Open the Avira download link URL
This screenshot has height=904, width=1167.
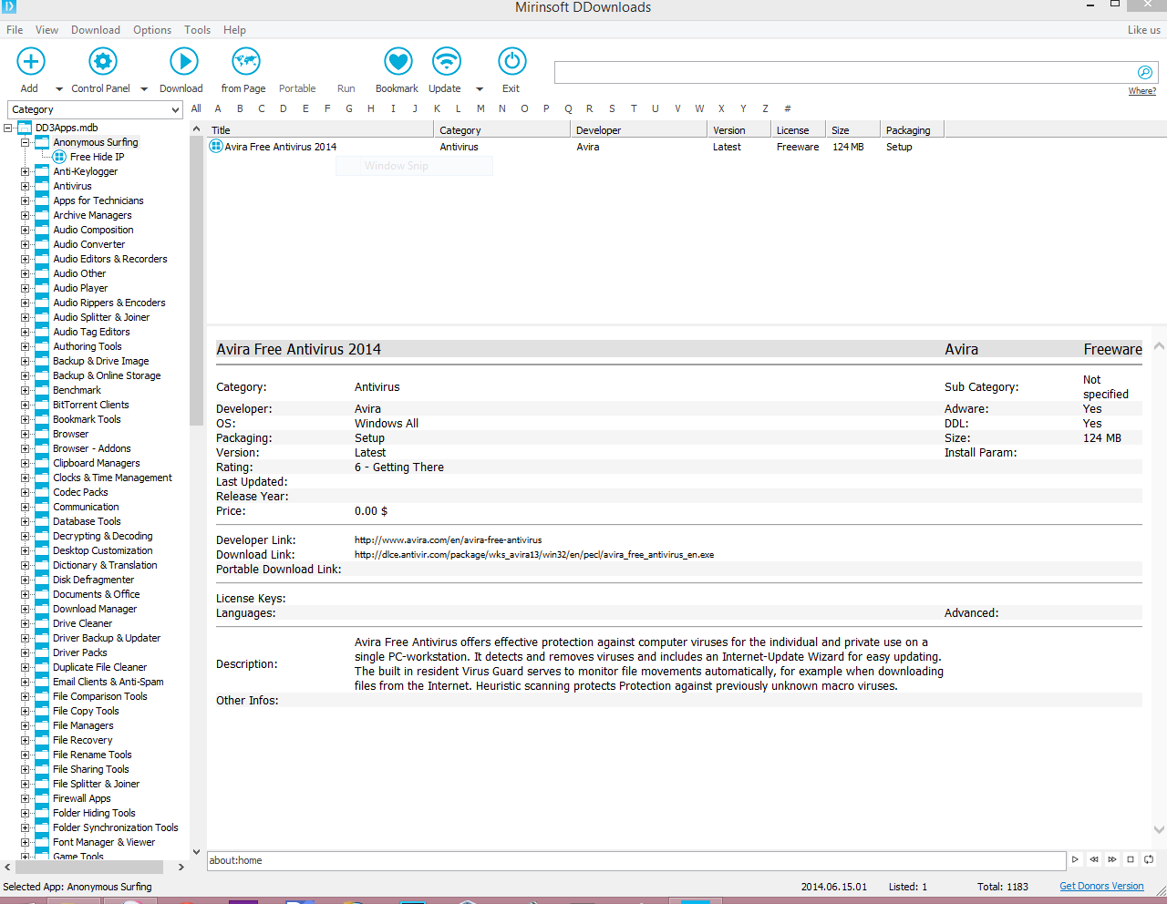534,554
